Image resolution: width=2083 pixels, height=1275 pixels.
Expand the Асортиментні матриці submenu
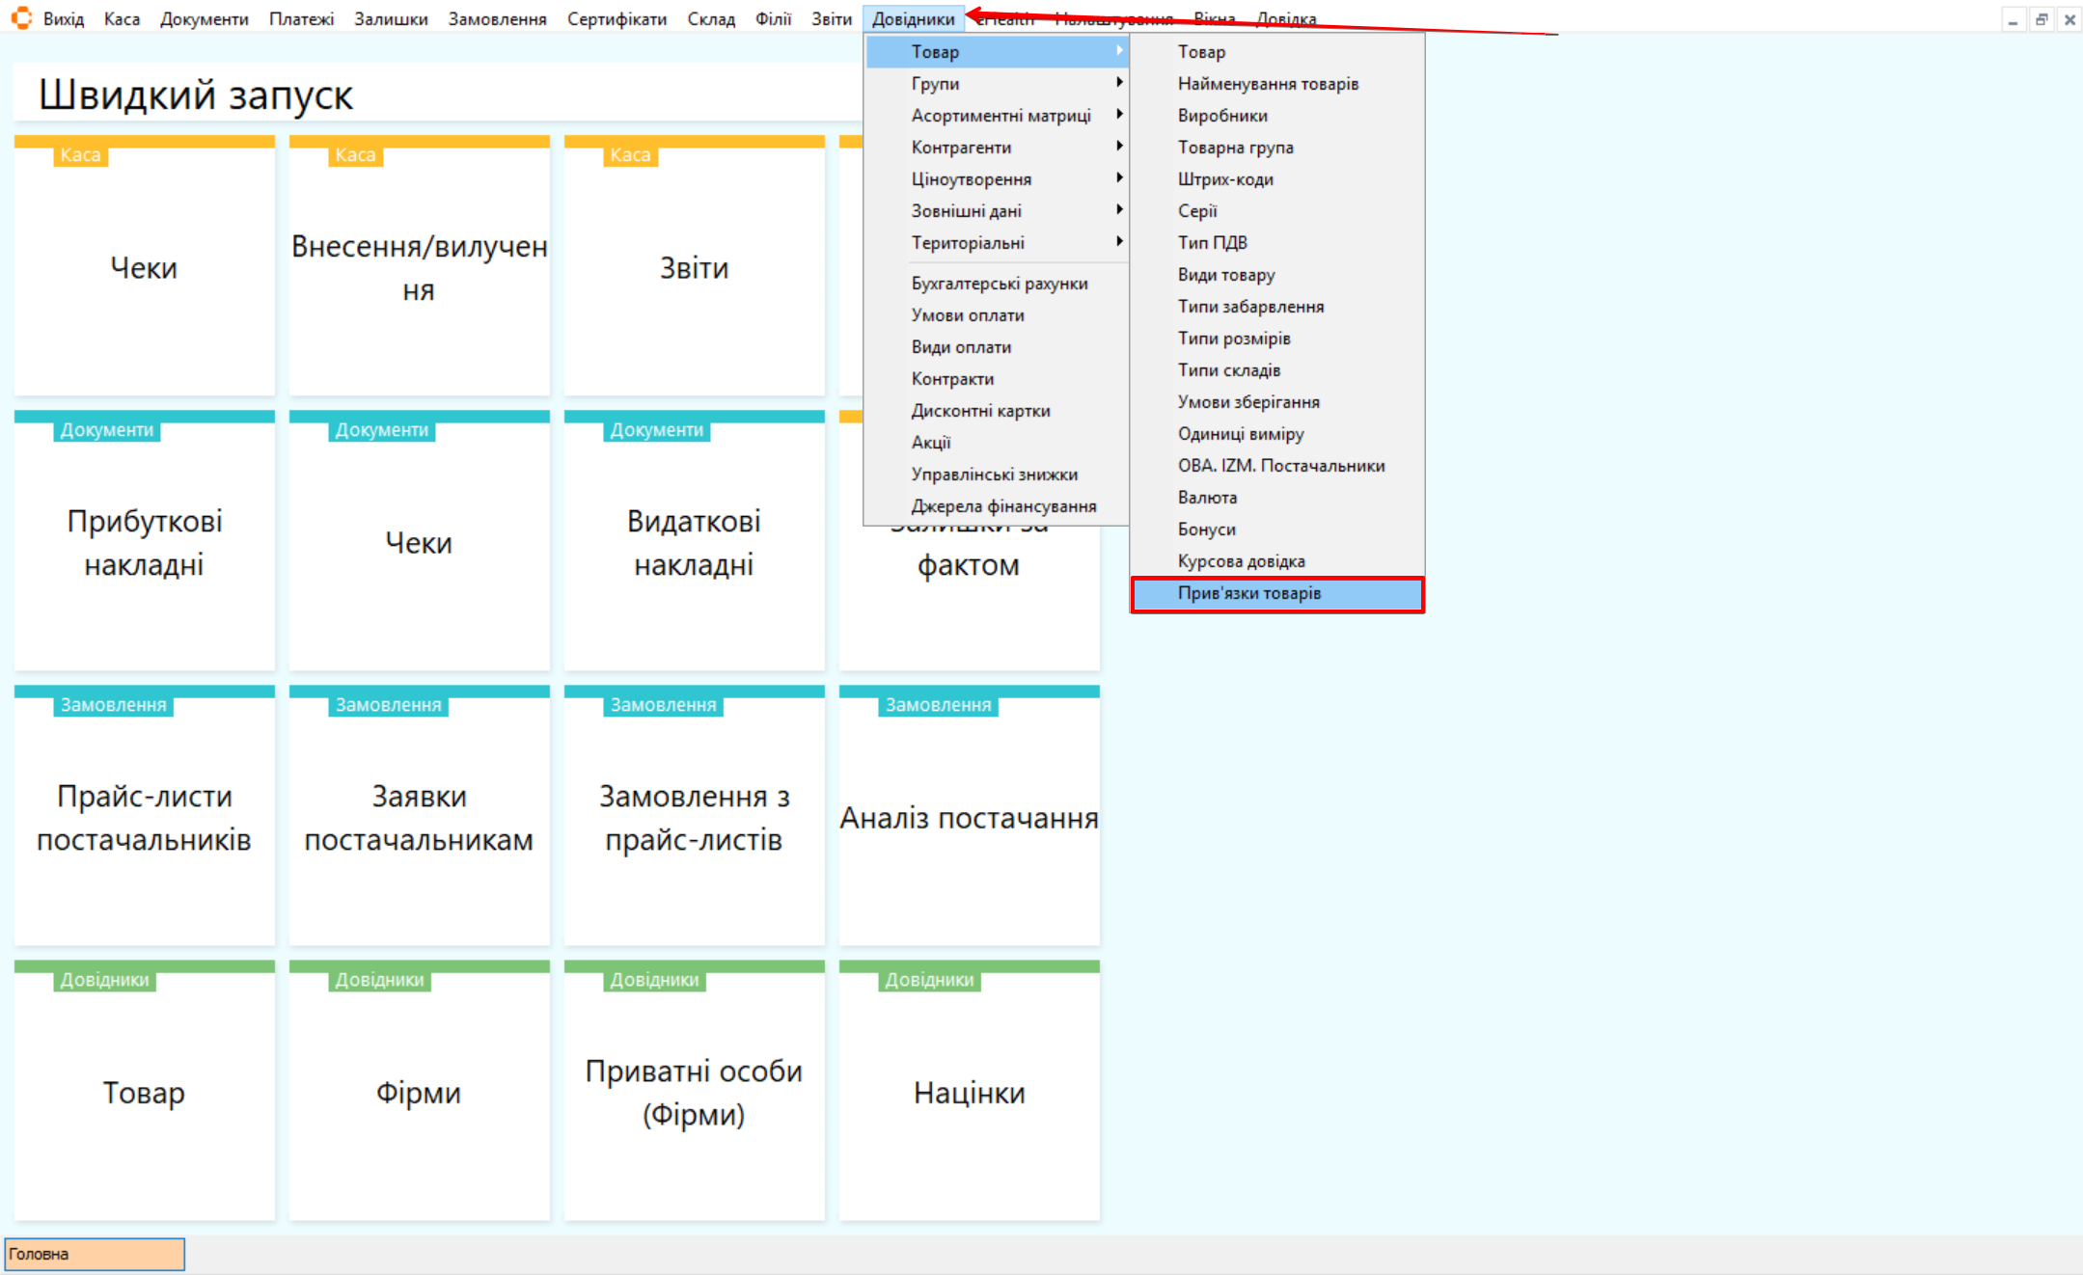1000,115
